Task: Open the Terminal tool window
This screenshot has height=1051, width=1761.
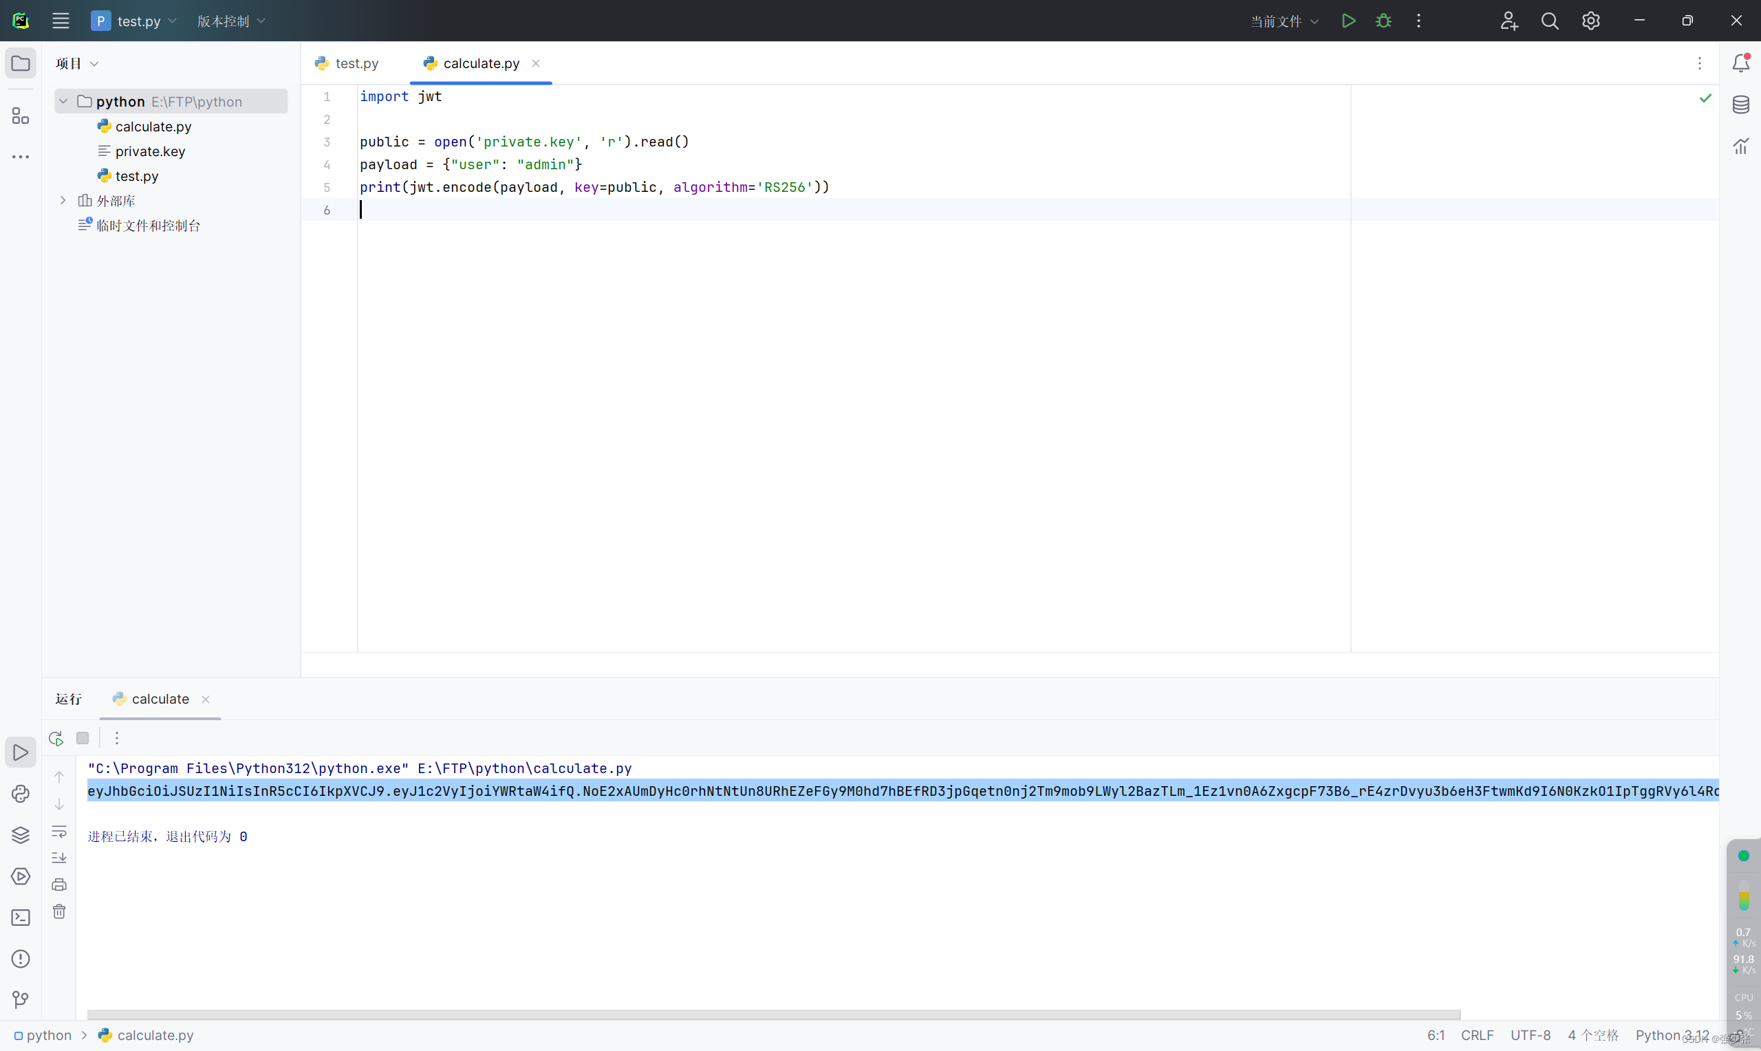Action: (x=21, y=917)
